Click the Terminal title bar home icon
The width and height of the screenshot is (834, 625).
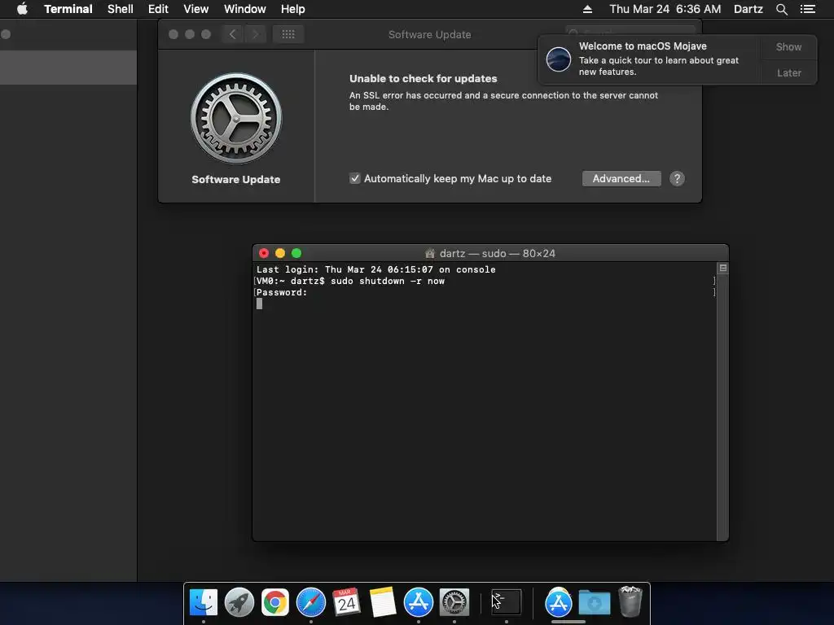(430, 254)
